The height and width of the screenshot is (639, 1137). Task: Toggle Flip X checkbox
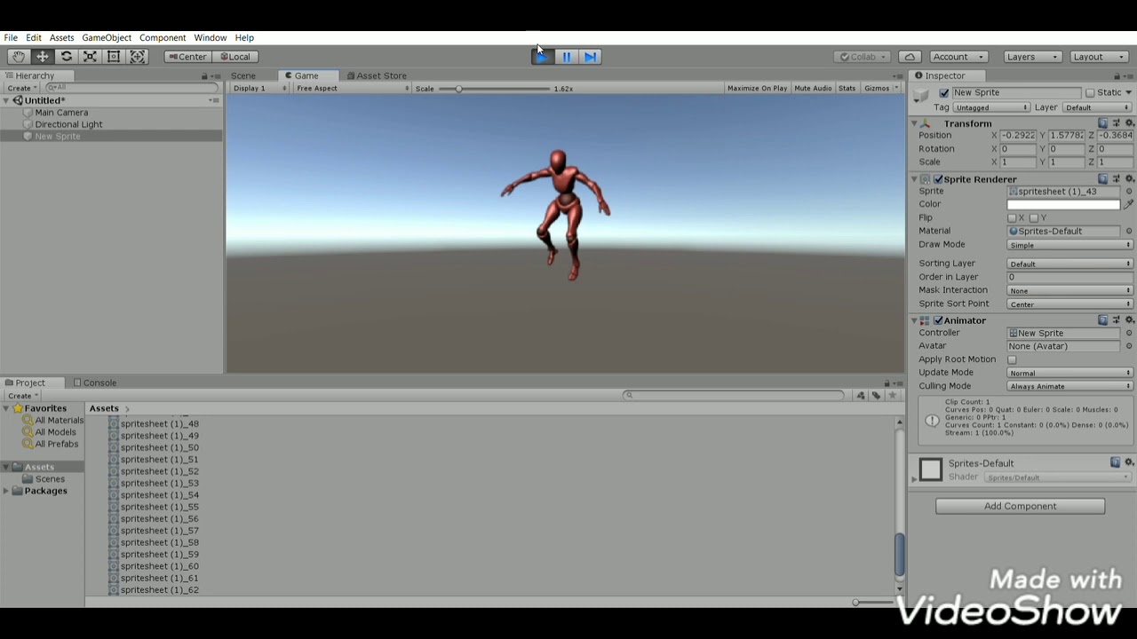pyautogui.click(x=1012, y=217)
